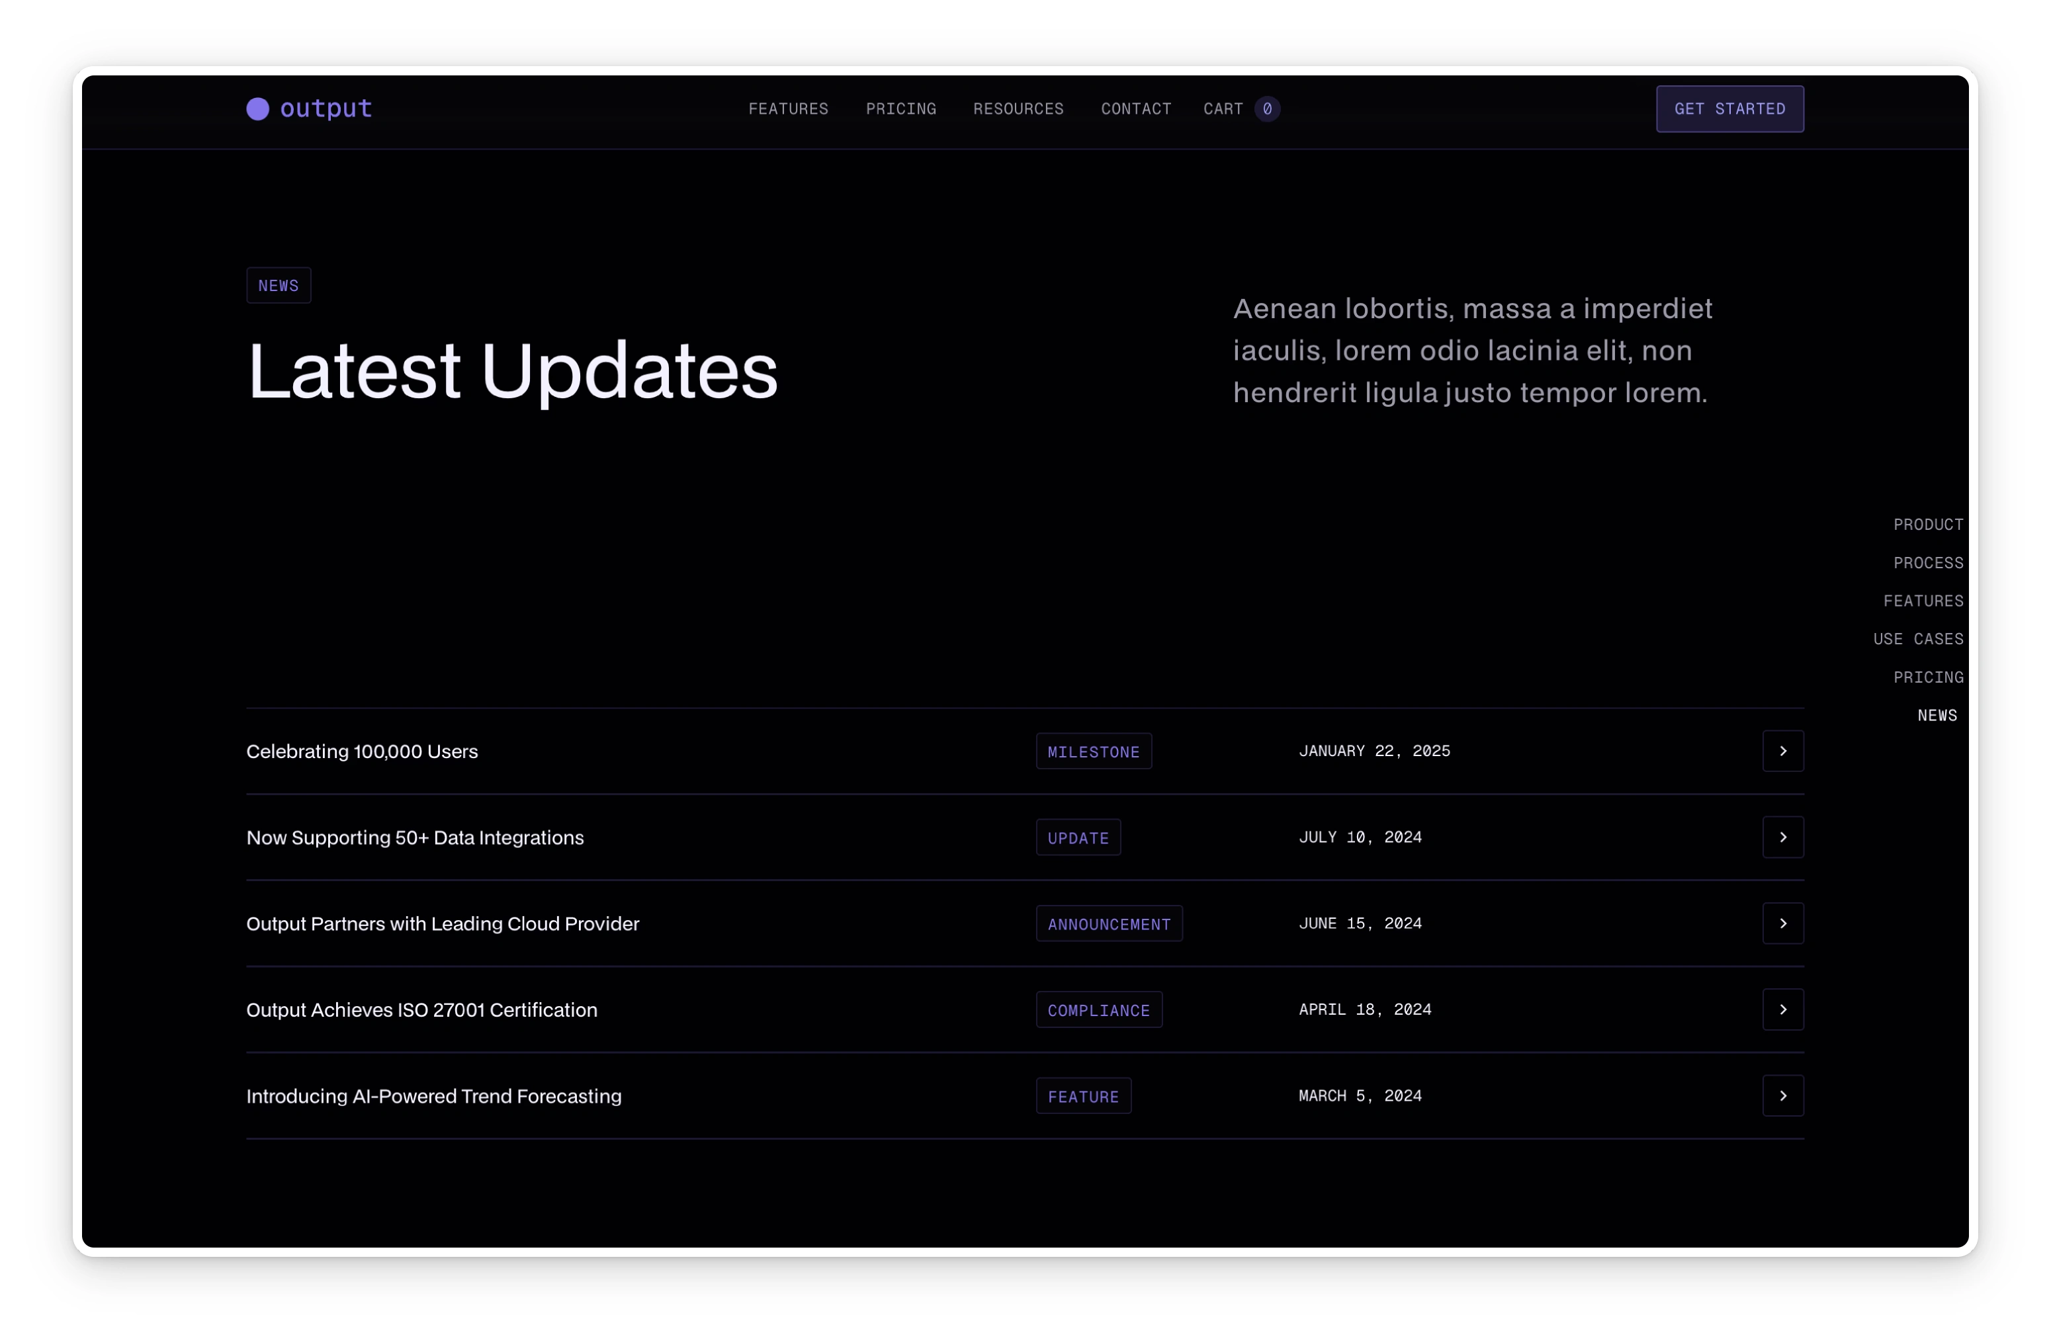Open the Features nav menu
This screenshot has width=2051, height=1323.
coord(788,109)
